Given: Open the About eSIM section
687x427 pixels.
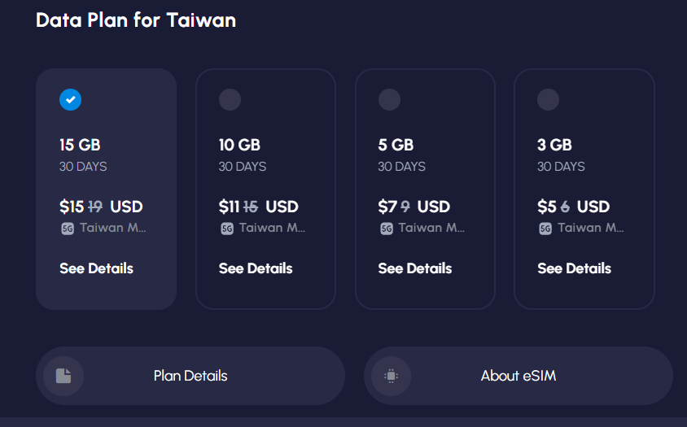Looking at the screenshot, I should pyautogui.click(x=519, y=376).
